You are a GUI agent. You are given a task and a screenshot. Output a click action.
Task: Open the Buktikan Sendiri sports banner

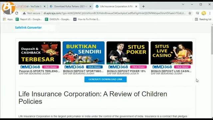pos(84,53)
